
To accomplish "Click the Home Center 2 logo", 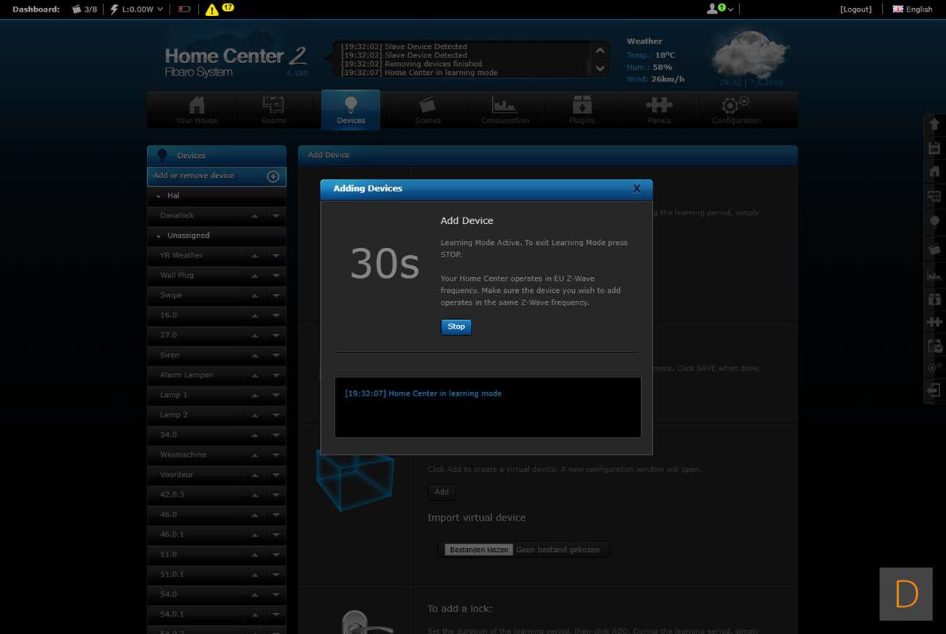I will click(x=236, y=60).
